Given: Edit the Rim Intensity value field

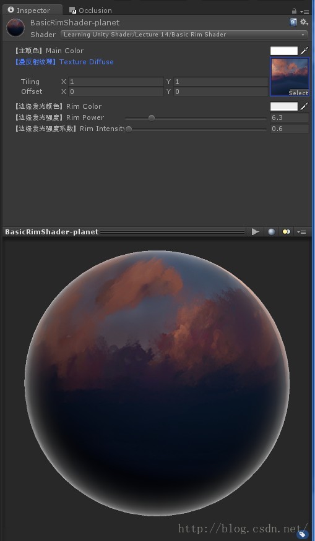Looking at the screenshot, I should pyautogui.click(x=290, y=129).
